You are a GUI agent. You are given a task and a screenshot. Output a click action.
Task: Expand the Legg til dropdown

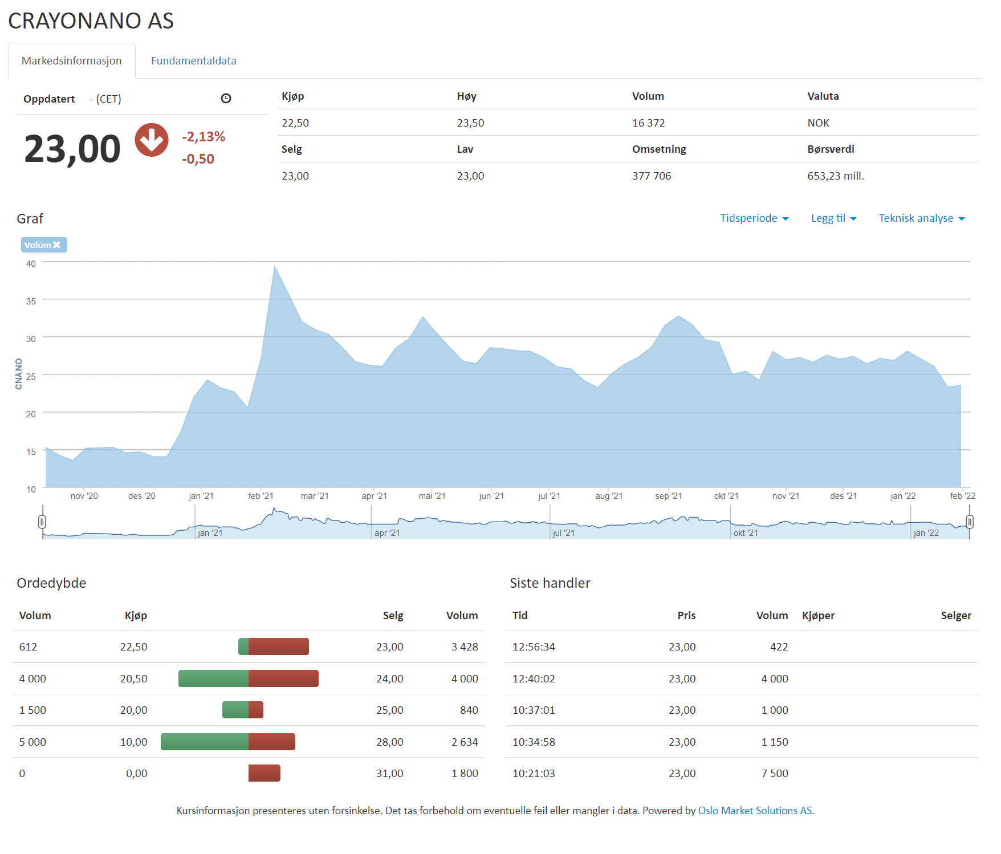point(833,218)
